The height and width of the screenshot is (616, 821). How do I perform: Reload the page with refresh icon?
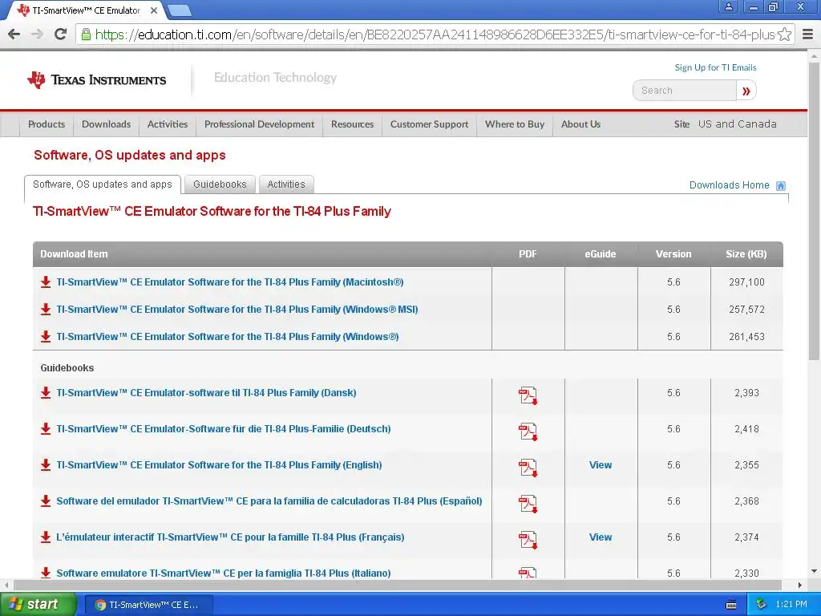pos(61,34)
